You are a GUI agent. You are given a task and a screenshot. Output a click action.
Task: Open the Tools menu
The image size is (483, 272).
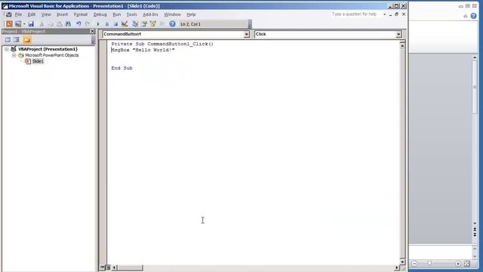131,14
